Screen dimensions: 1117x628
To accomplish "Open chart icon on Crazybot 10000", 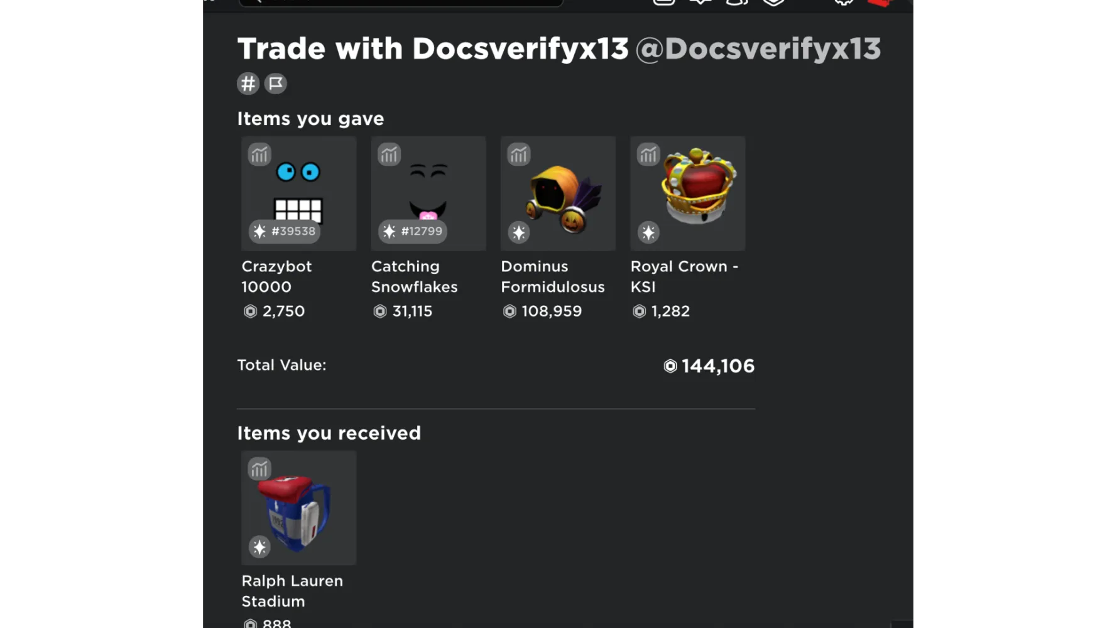I will pos(259,154).
